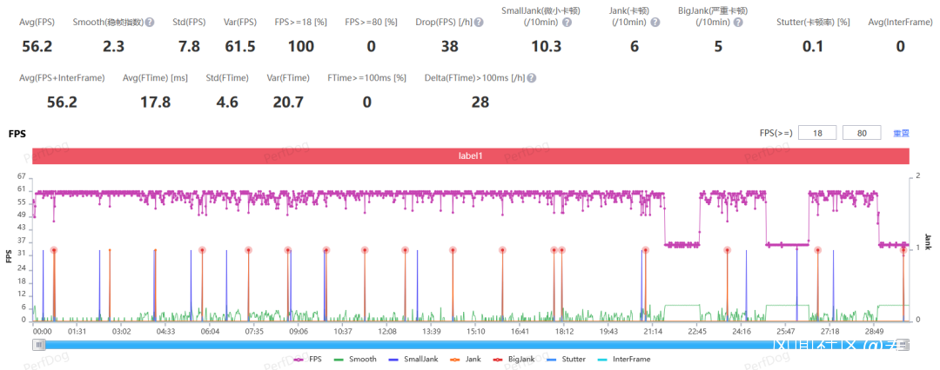Click the Var(FPS) value 61.5

(x=240, y=47)
